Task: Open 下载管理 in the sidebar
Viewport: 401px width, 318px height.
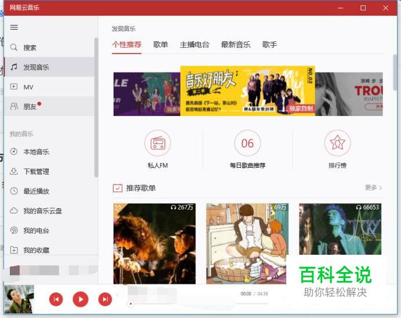Action: point(49,171)
